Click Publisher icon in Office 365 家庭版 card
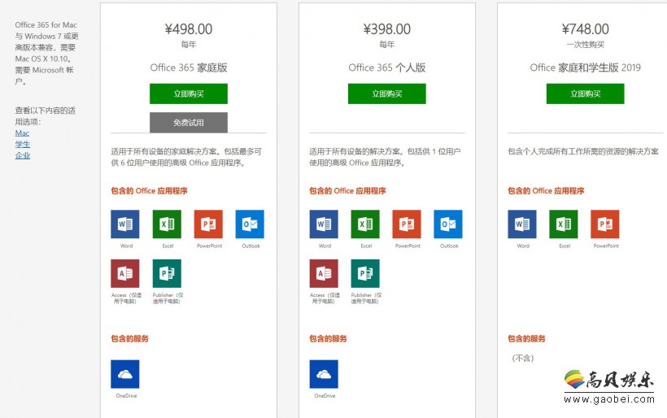Image resolution: width=667 pixels, height=418 pixels. pyautogui.click(x=167, y=273)
